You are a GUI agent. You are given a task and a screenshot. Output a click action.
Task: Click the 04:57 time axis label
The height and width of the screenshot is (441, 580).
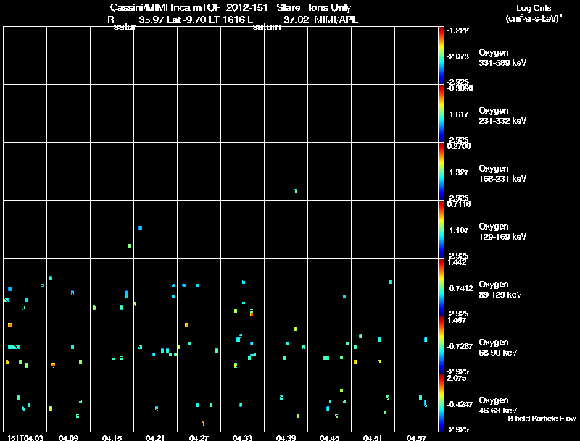[416, 437]
